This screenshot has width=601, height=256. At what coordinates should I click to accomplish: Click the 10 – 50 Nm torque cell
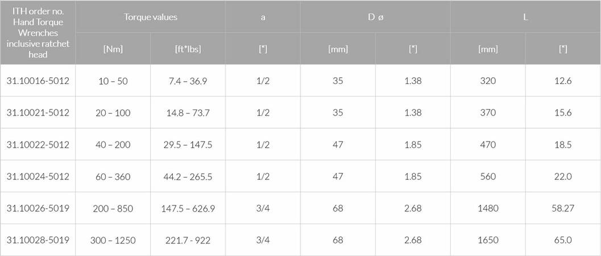click(113, 81)
